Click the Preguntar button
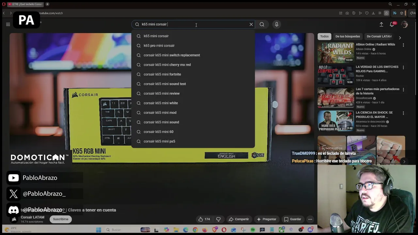The image size is (418, 235). coord(266,219)
